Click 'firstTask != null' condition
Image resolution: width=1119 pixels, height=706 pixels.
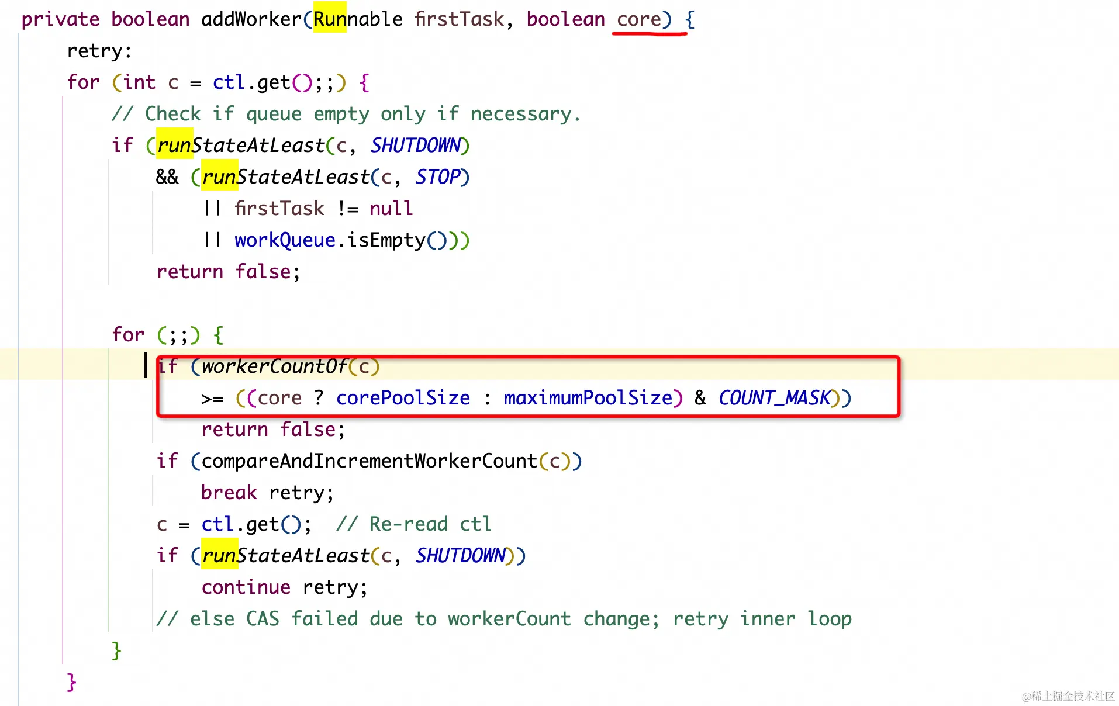pos(324,209)
